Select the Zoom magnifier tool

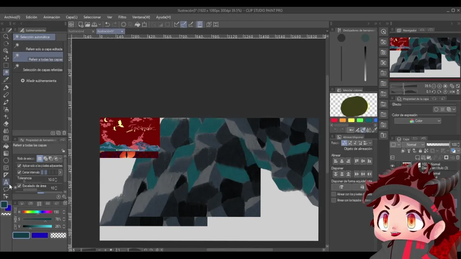[x=6, y=36]
